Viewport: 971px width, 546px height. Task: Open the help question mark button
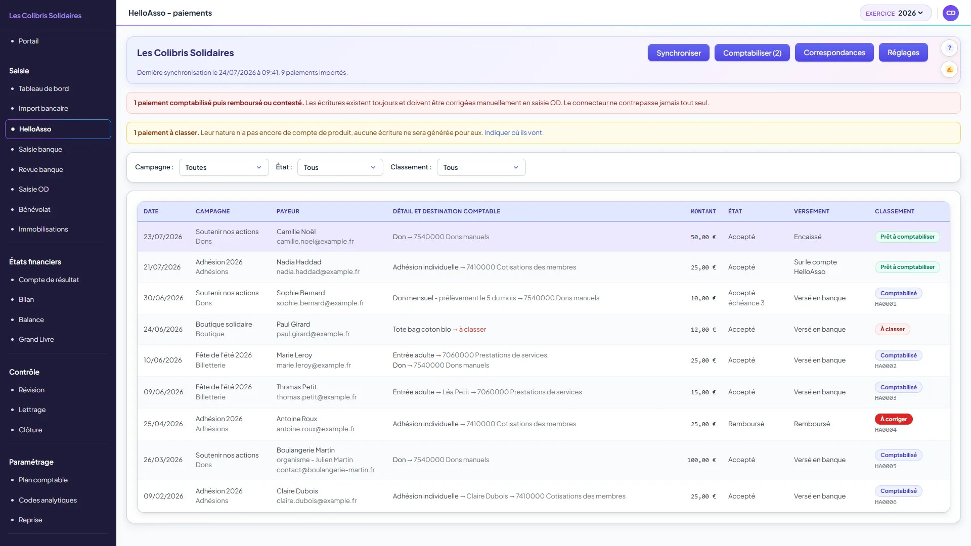(x=949, y=48)
